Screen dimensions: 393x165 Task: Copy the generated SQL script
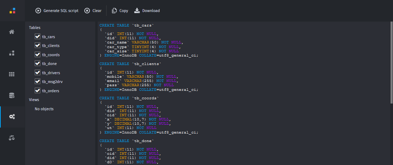point(120,11)
